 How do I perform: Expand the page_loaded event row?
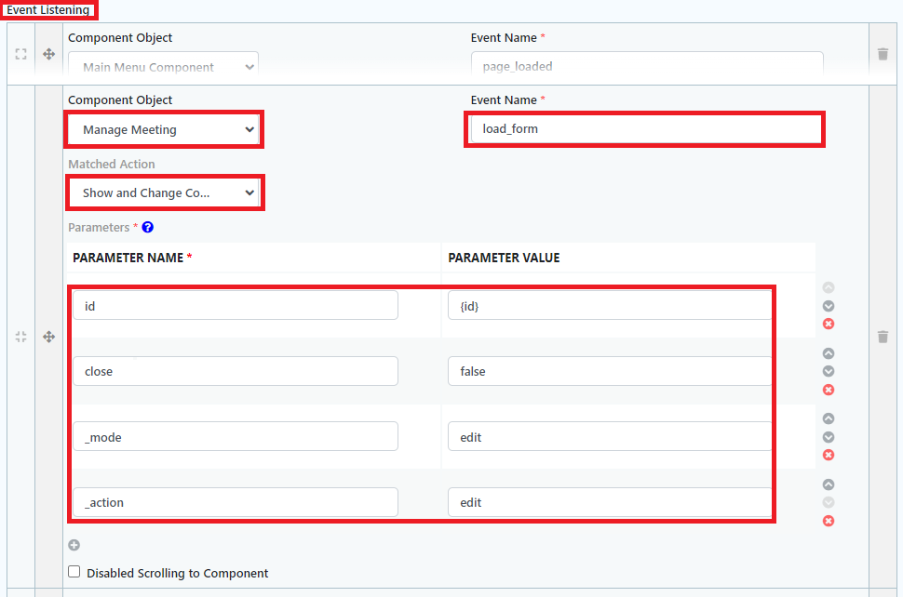coord(20,54)
